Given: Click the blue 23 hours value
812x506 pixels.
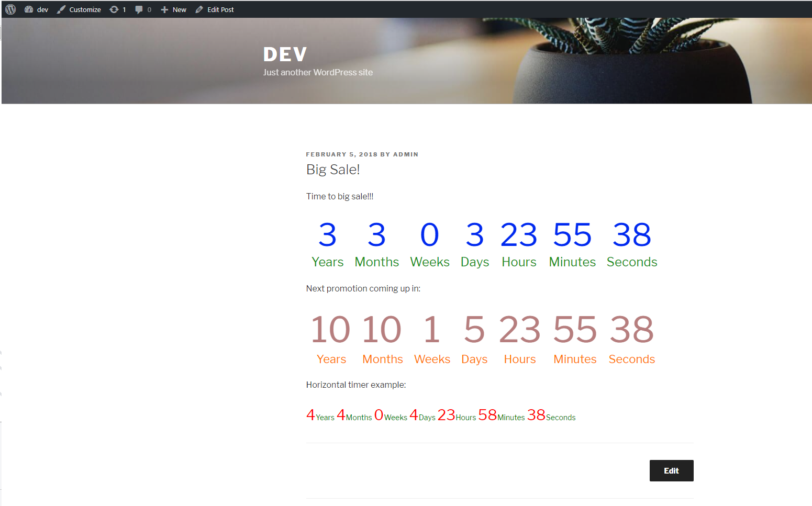Looking at the screenshot, I should pyautogui.click(x=519, y=234).
